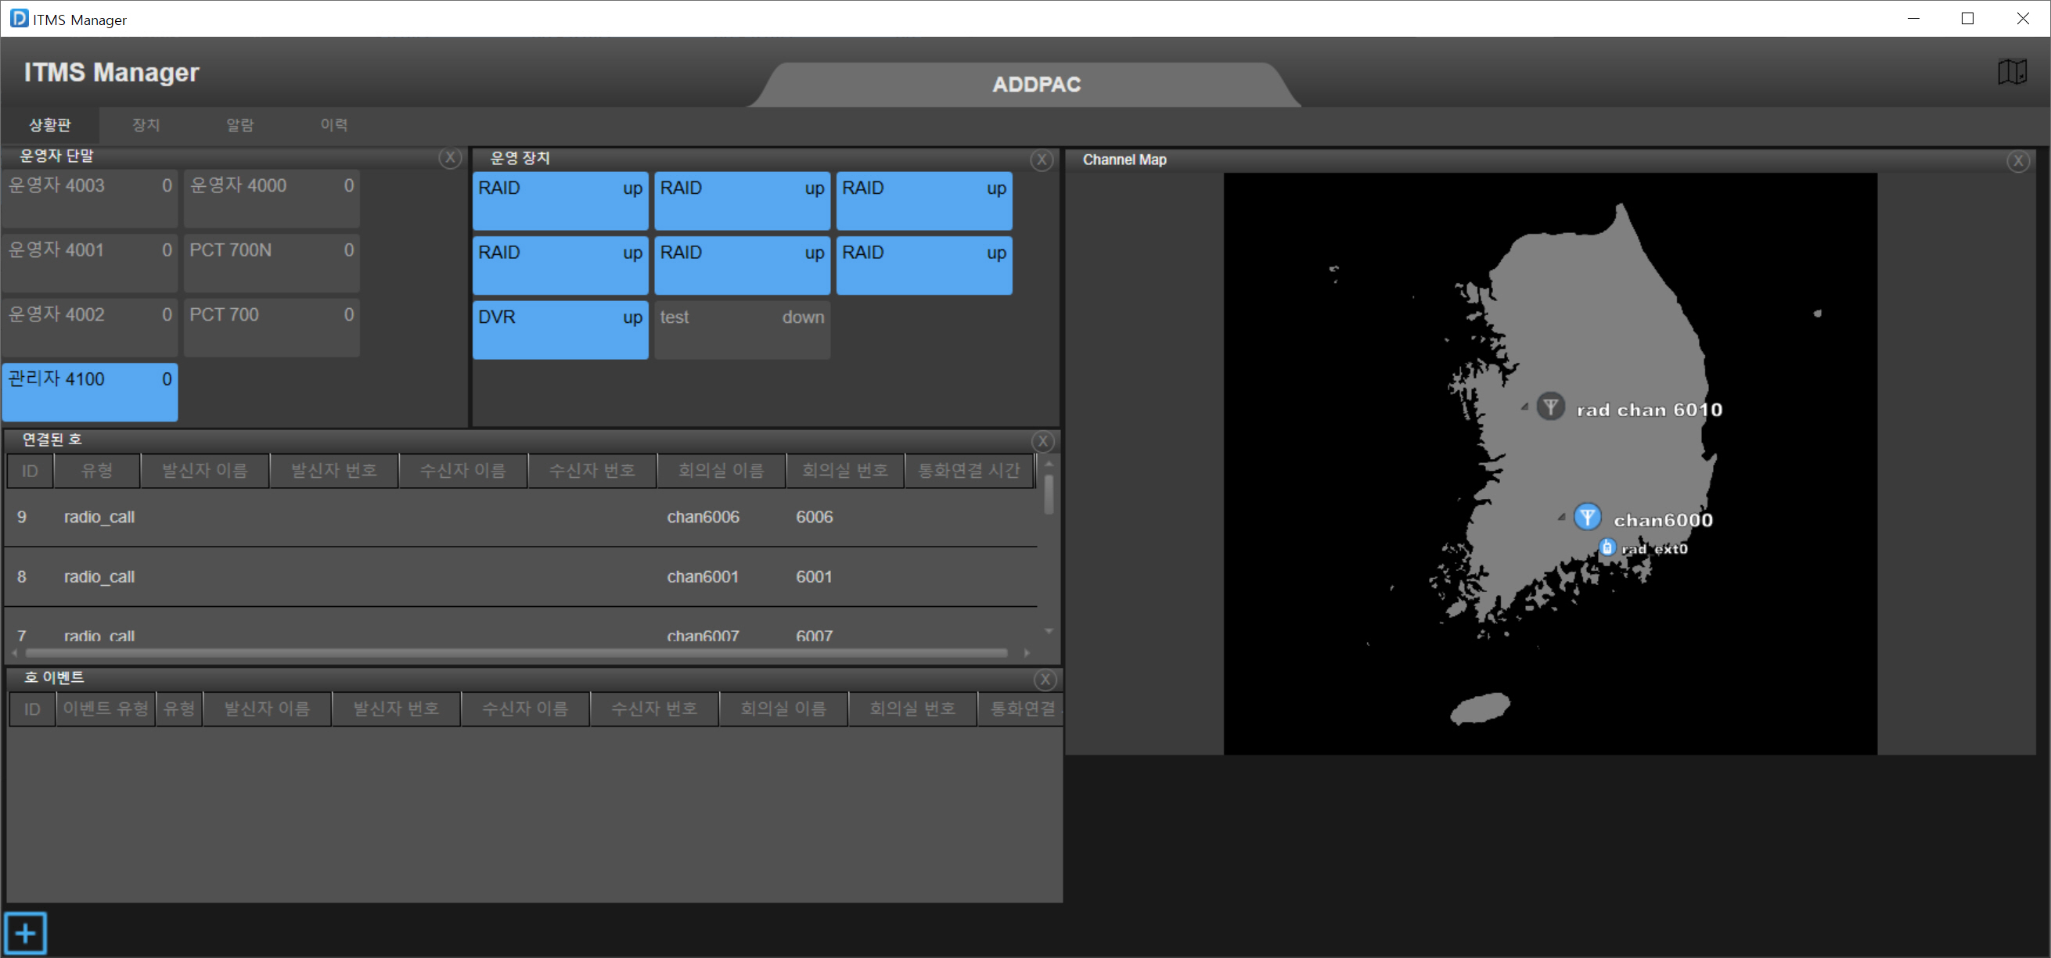The width and height of the screenshot is (2051, 958).
Task: Switch to the 알람 tab
Action: tap(239, 125)
